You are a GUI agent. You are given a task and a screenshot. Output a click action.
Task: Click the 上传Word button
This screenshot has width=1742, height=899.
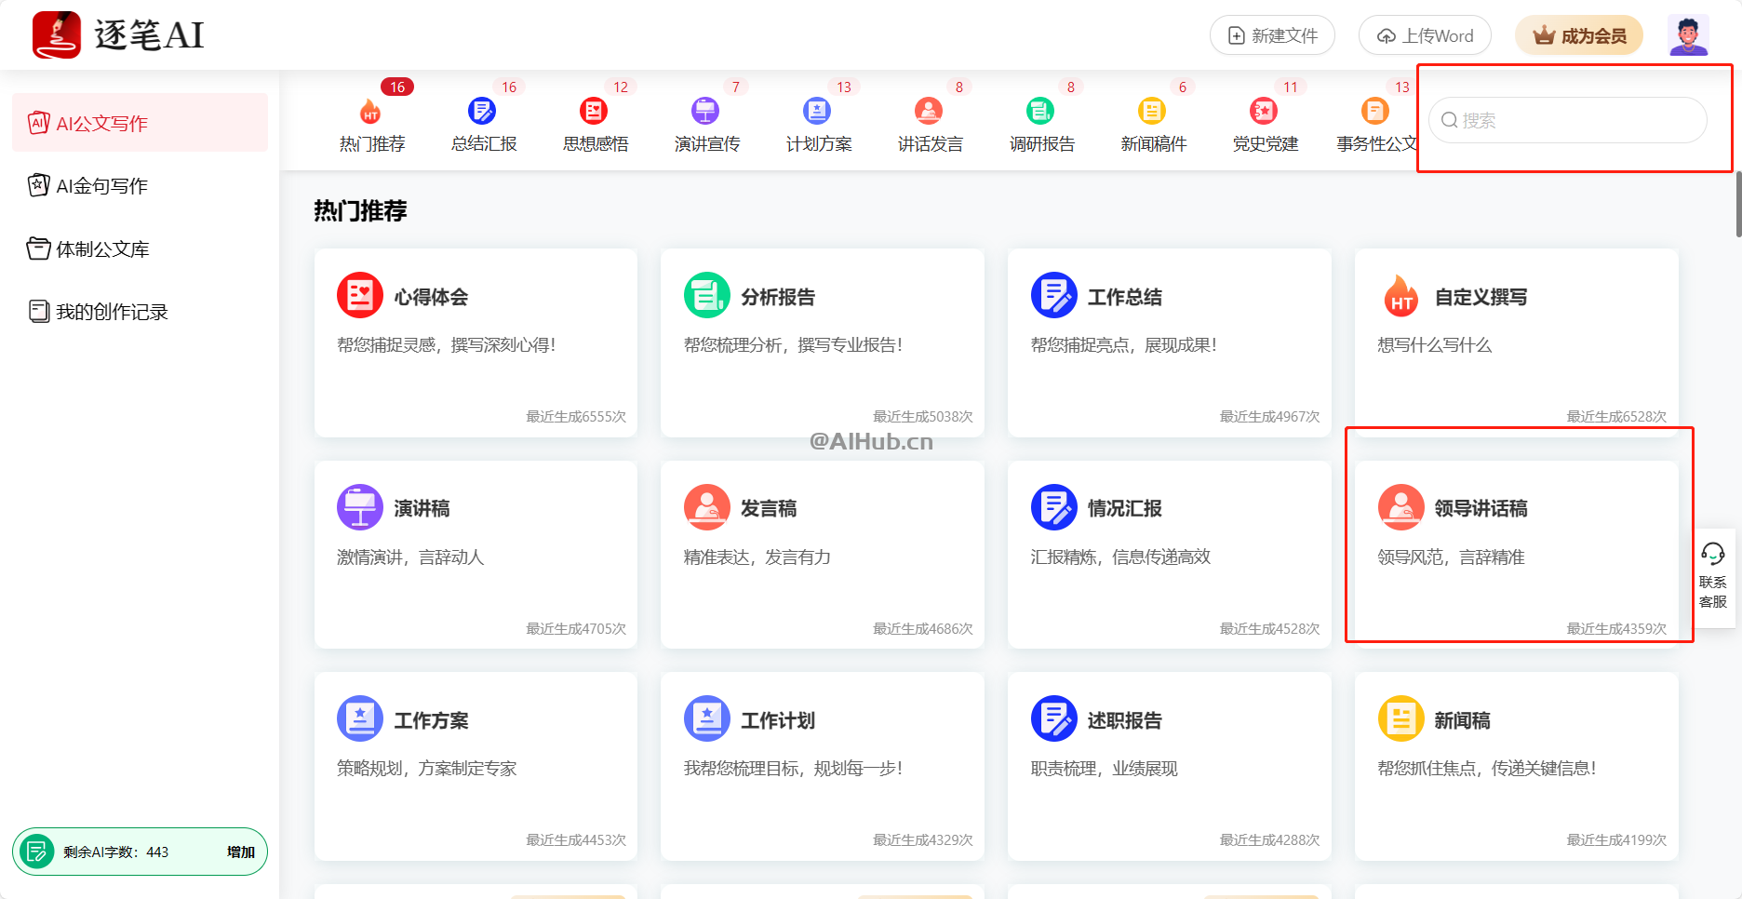[x=1425, y=35]
